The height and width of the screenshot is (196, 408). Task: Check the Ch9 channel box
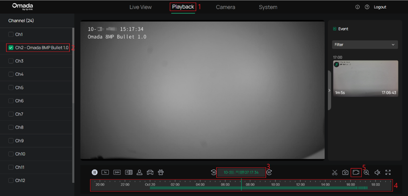click(x=11, y=140)
